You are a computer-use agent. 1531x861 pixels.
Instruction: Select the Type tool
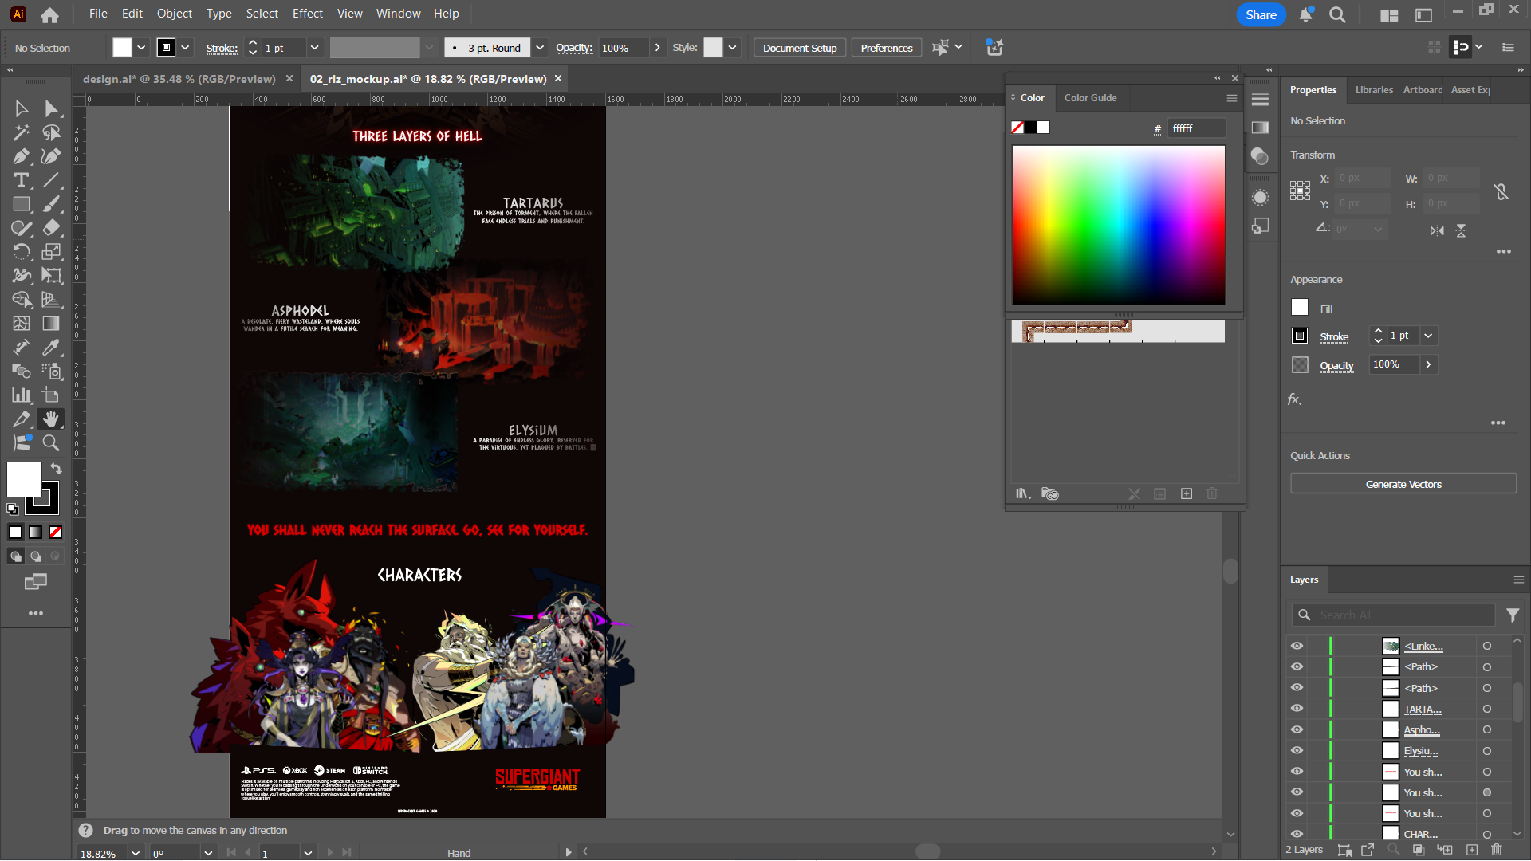click(x=22, y=180)
